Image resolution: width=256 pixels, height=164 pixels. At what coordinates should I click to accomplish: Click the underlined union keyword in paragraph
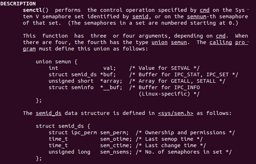click(159, 42)
